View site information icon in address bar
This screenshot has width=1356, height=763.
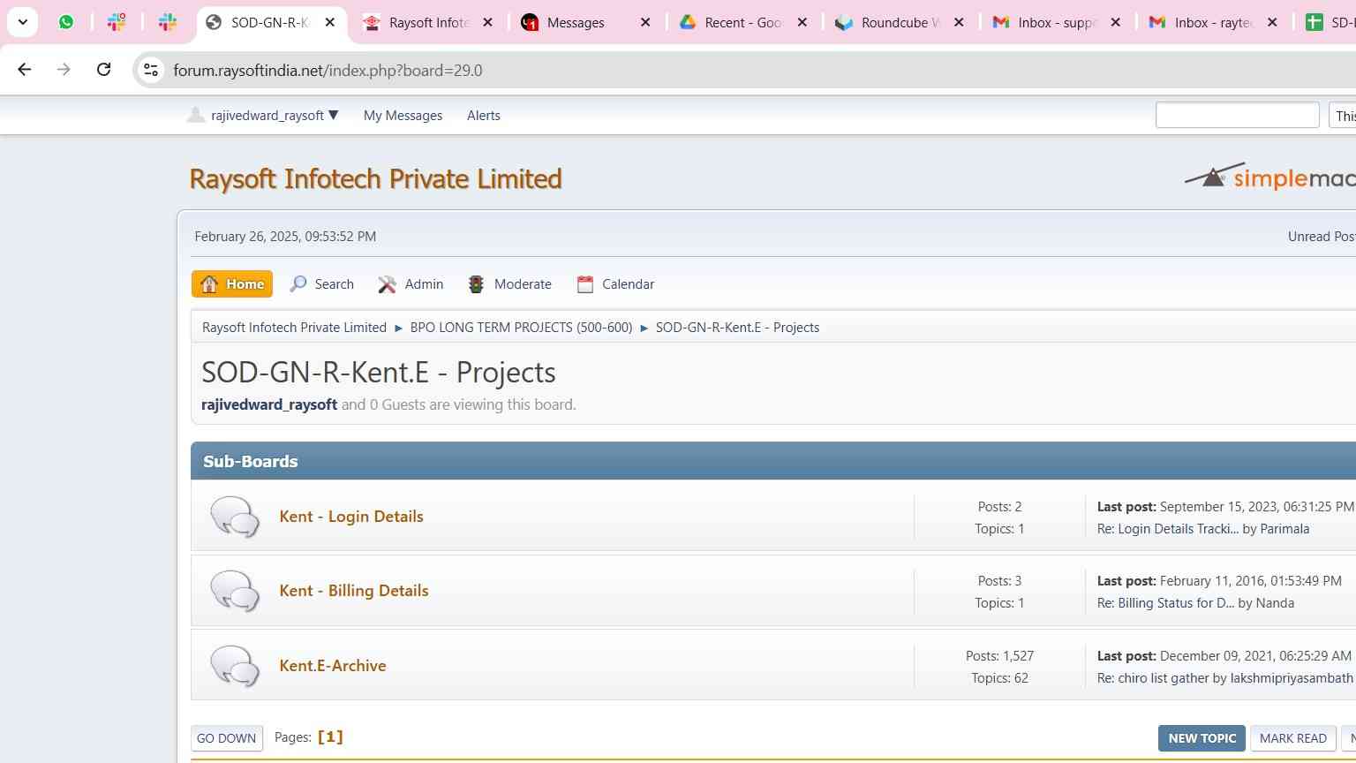tap(151, 71)
